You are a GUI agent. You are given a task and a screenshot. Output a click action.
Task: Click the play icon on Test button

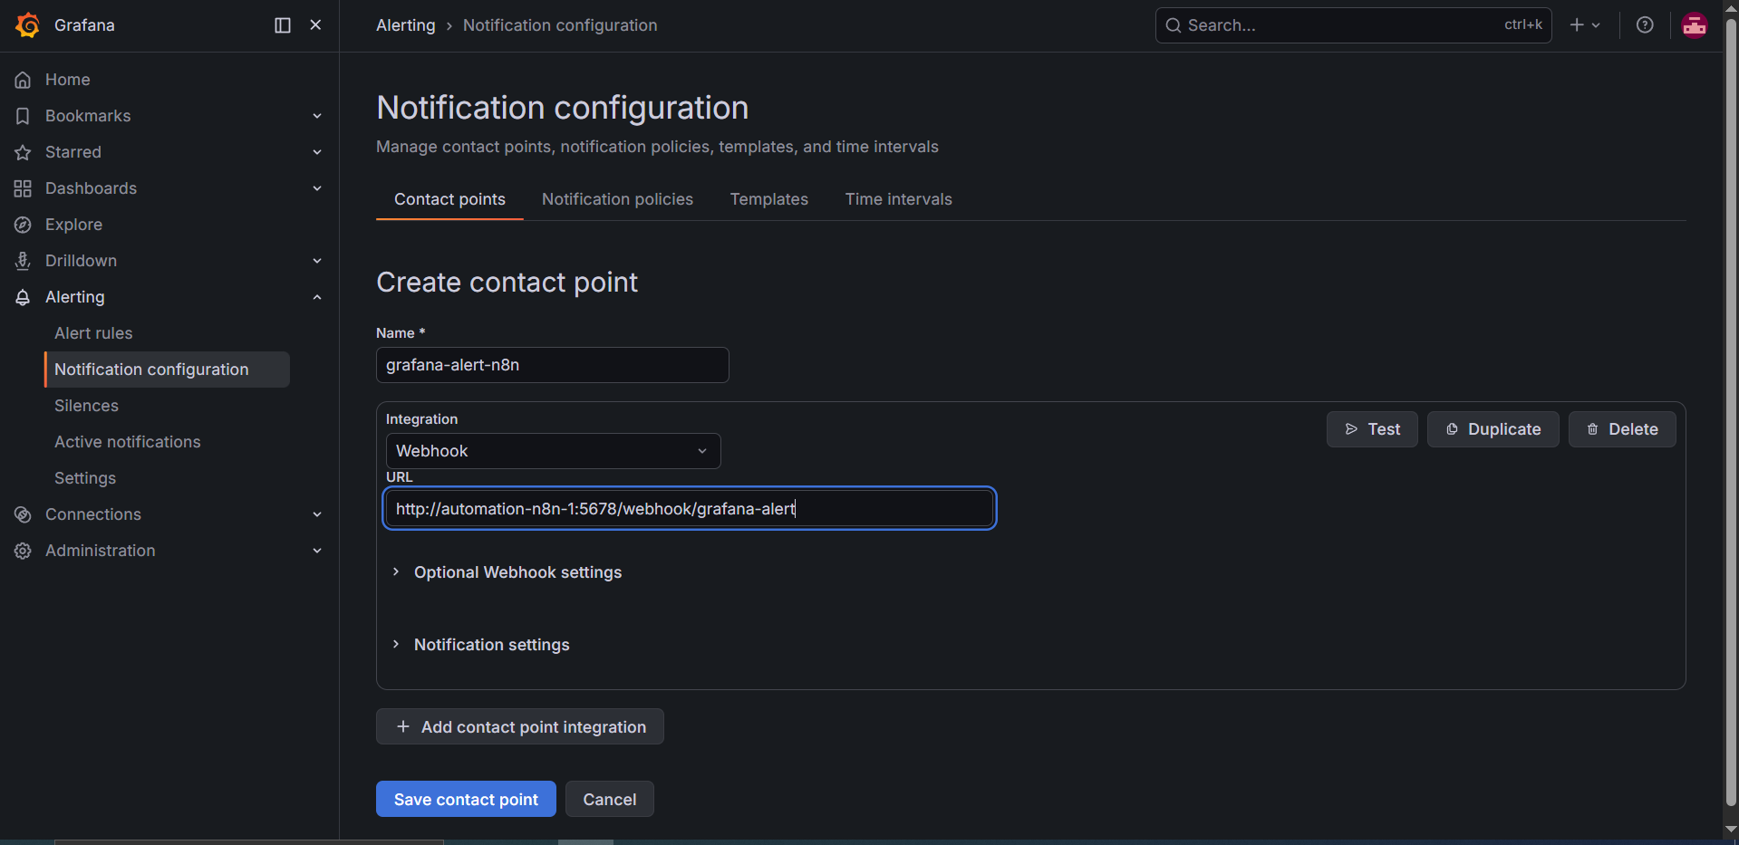[1351, 429]
